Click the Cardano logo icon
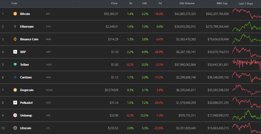The height and width of the screenshot is (134, 261). pyautogui.click(x=15, y=77)
